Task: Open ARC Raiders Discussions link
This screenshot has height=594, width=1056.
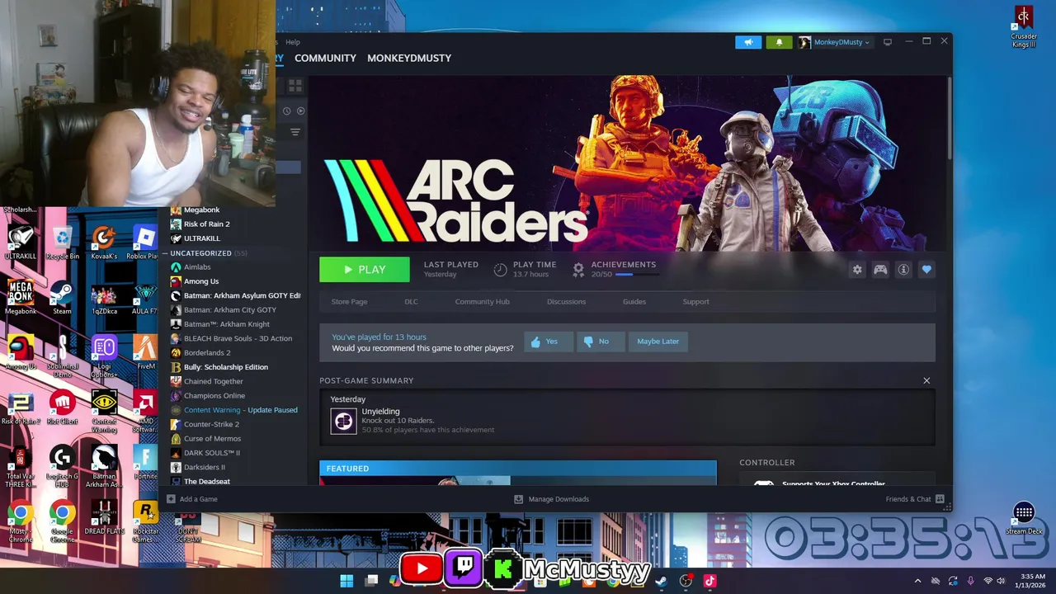Action: click(x=566, y=302)
